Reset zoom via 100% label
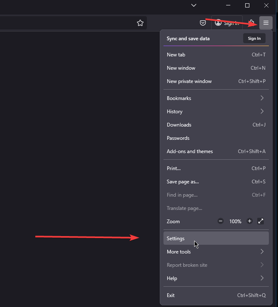The width and height of the screenshot is (278, 307). [235, 222]
